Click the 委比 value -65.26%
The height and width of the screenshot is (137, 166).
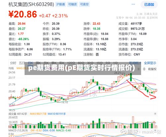point(23,39)
